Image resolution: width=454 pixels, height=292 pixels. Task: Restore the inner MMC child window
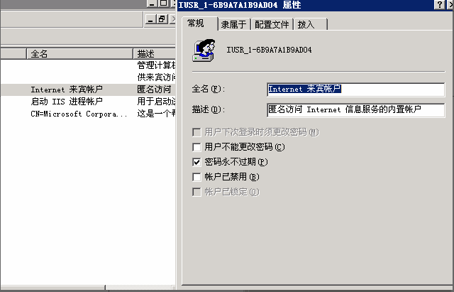pyautogui.click(x=162, y=19)
